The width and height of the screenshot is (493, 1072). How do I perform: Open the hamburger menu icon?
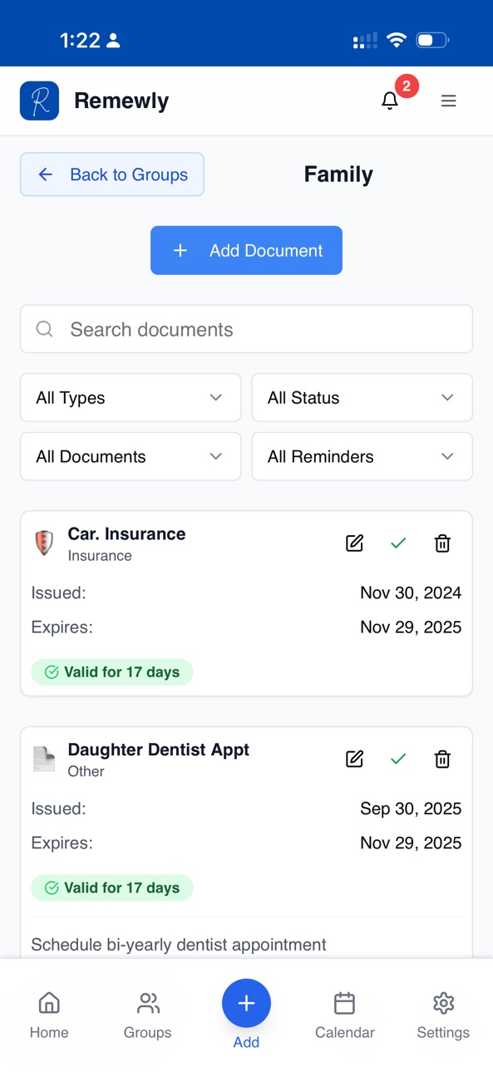coord(448,101)
